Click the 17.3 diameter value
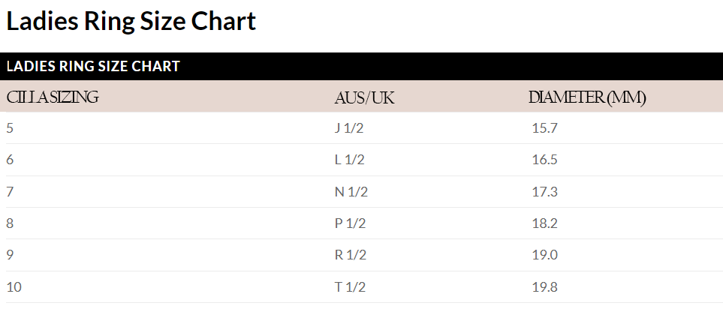Image resolution: width=723 pixels, height=318 pixels. [544, 192]
